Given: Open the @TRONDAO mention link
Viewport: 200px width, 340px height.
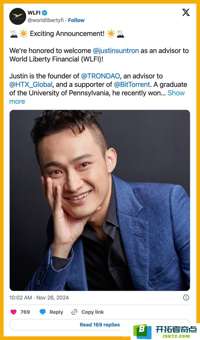Looking at the screenshot, I should (x=100, y=76).
